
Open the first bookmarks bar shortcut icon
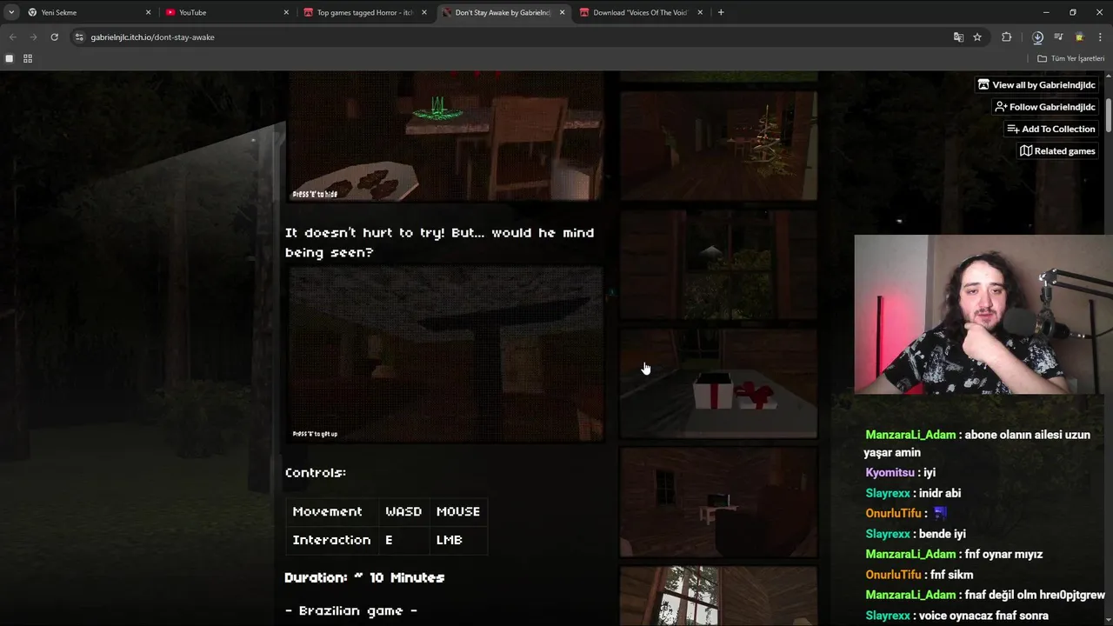point(10,58)
